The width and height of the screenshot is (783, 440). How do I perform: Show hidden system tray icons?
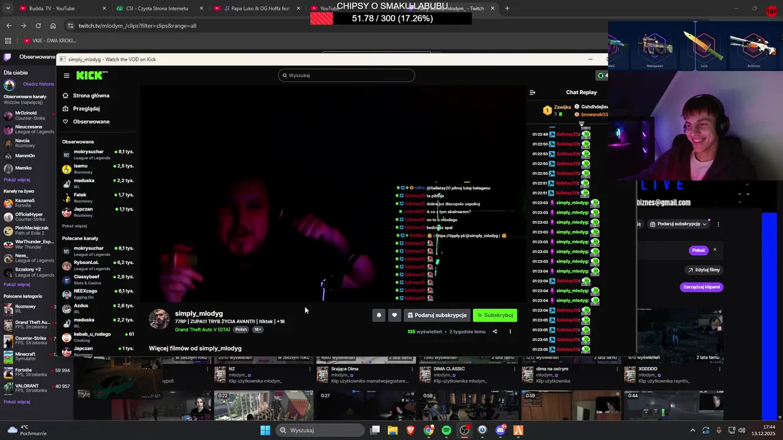pos(692,430)
